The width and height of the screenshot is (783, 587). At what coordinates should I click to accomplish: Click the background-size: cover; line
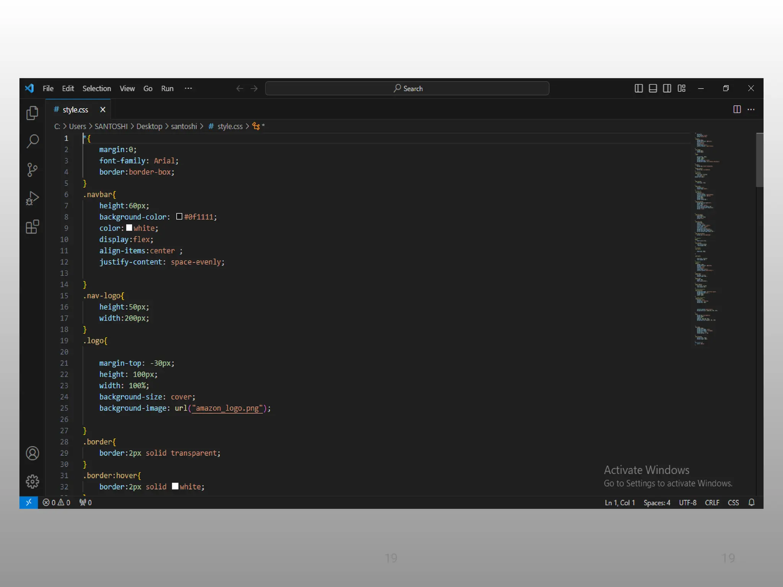(x=147, y=397)
